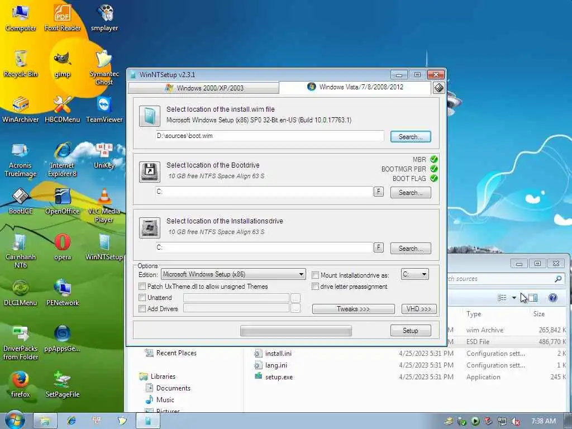Click F button beside Installationsdrive path

point(379,247)
